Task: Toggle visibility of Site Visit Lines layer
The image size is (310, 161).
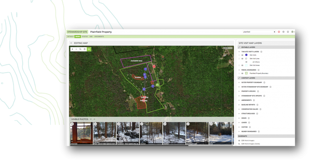Action: pyautogui.click(x=242, y=59)
